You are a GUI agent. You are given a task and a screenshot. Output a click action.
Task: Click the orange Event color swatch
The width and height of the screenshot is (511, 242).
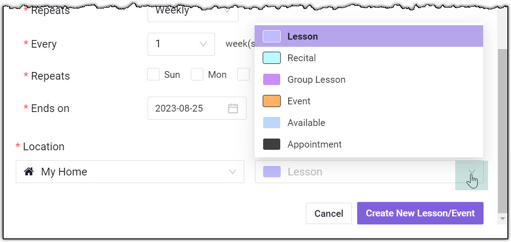[x=272, y=101]
